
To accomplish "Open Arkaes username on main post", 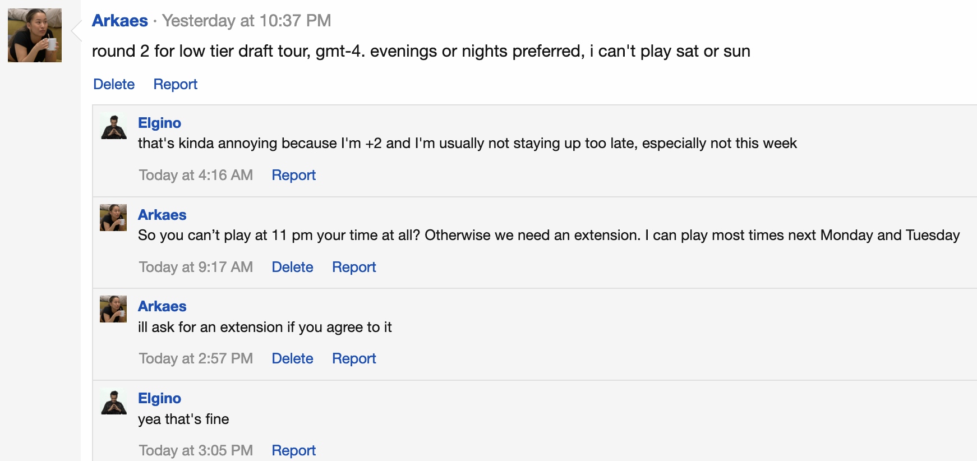I will [x=120, y=21].
